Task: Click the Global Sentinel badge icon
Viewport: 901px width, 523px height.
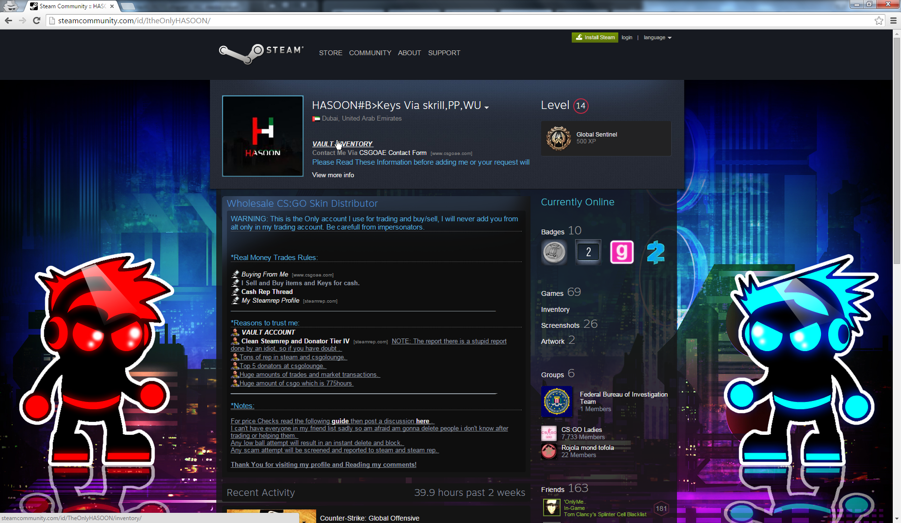Action: click(559, 138)
